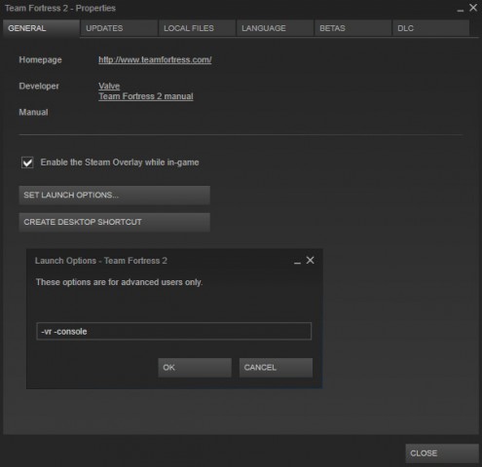Switch to the Language tab
This screenshot has width=482, height=467.
275,28
